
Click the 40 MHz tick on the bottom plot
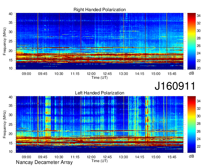[x=10, y=97]
